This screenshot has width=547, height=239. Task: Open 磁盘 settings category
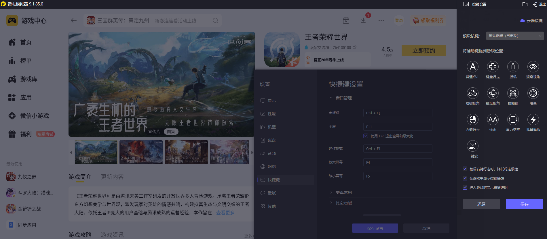point(285,140)
